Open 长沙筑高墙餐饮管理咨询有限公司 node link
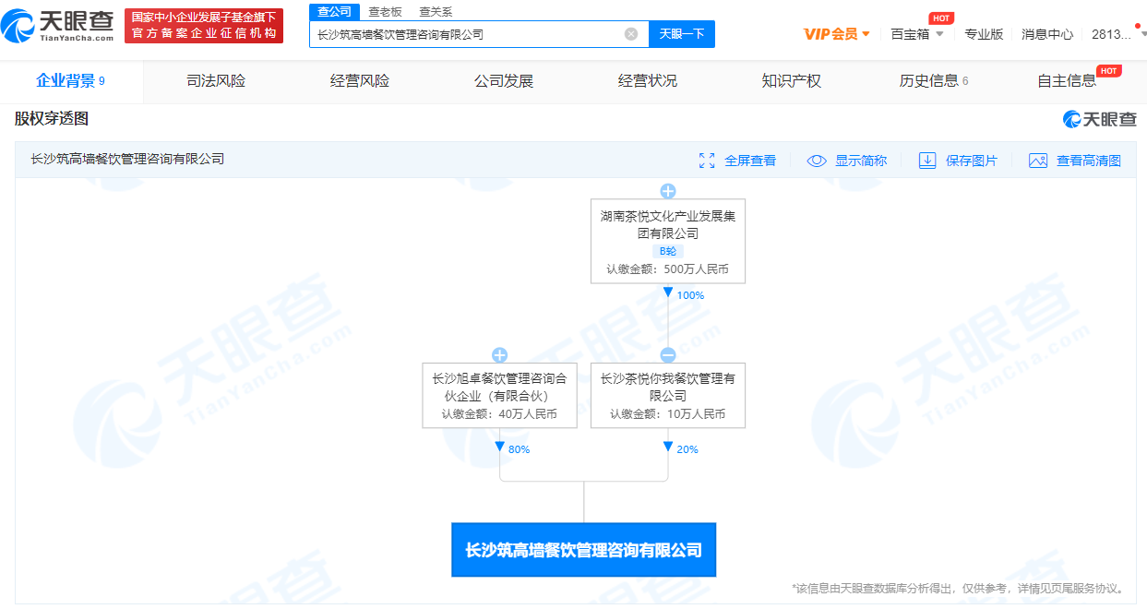The width and height of the screenshot is (1147, 609). [x=583, y=550]
